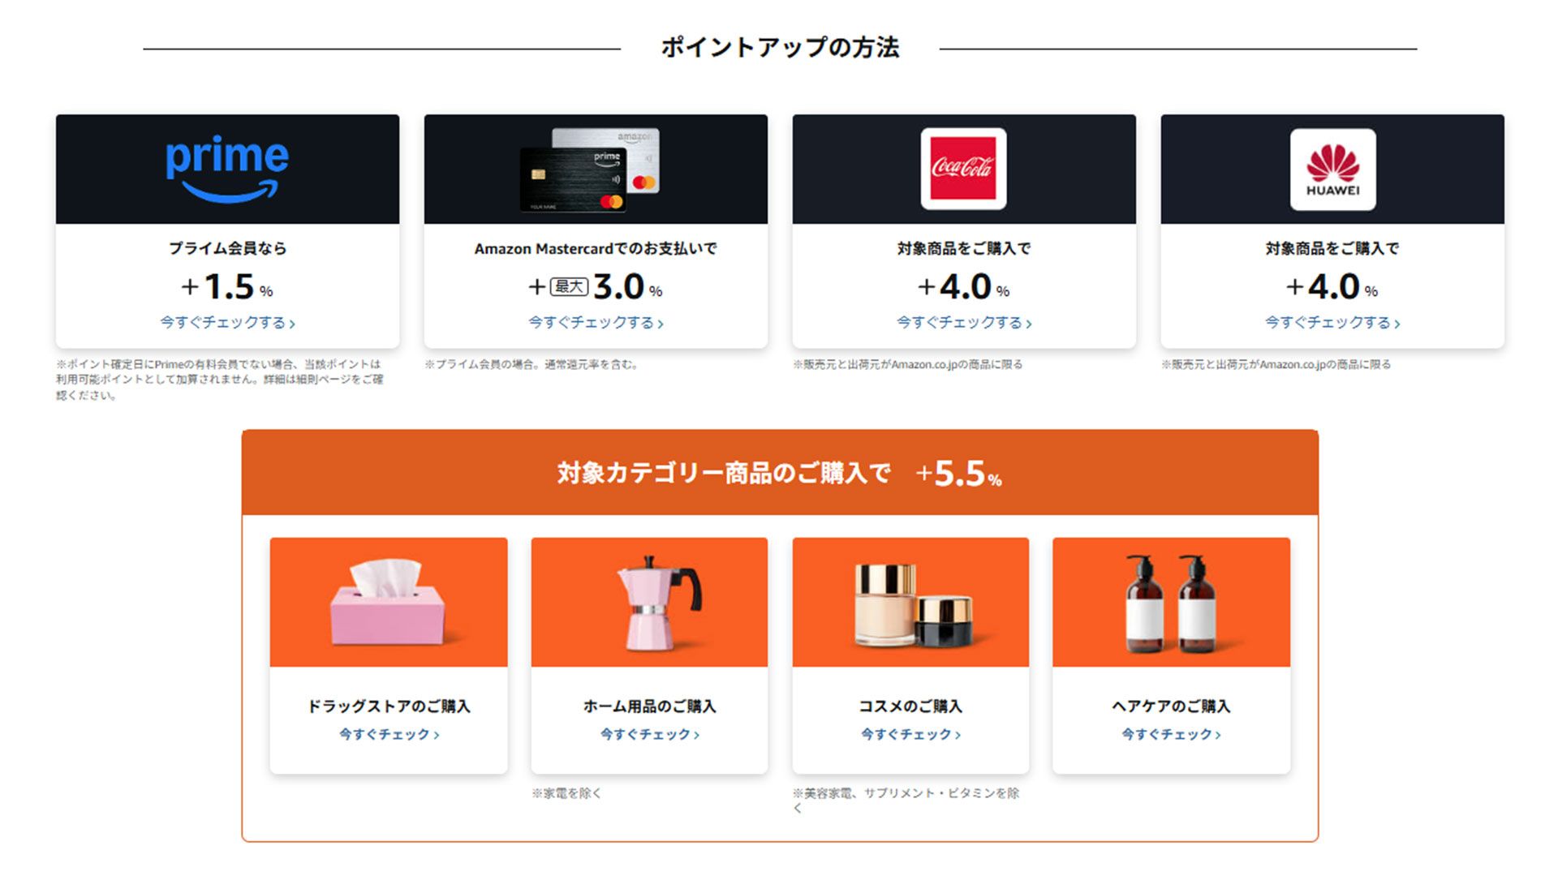Select the Amazon Mastercardでのお支払いで heading

596,248
